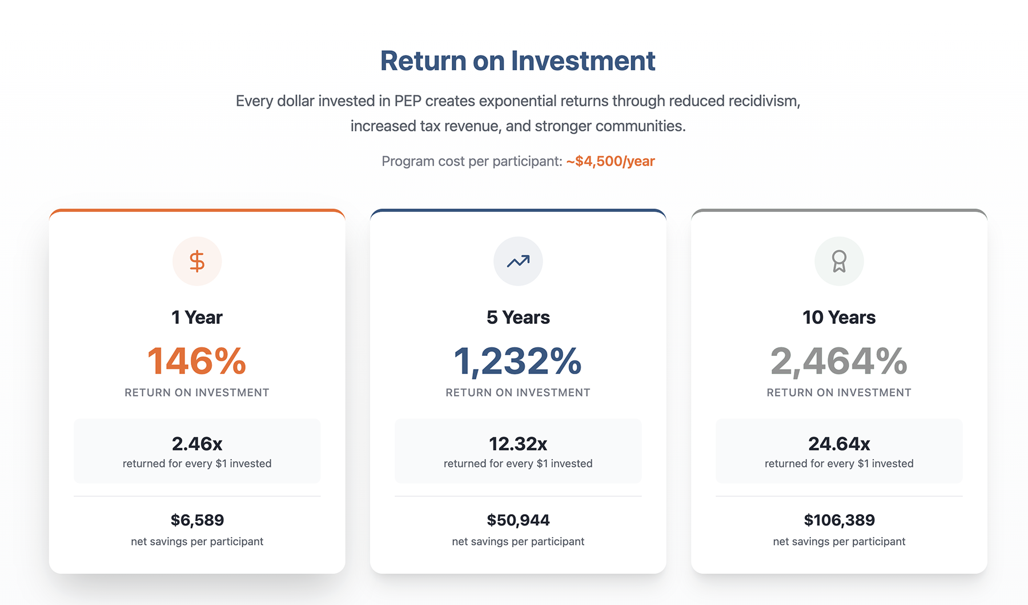Click the ~$4,500/year program cost text
This screenshot has width=1028, height=605.
coord(610,161)
